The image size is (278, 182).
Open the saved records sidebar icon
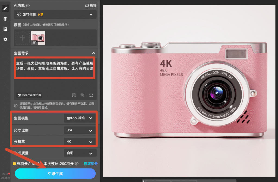point(5,29)
